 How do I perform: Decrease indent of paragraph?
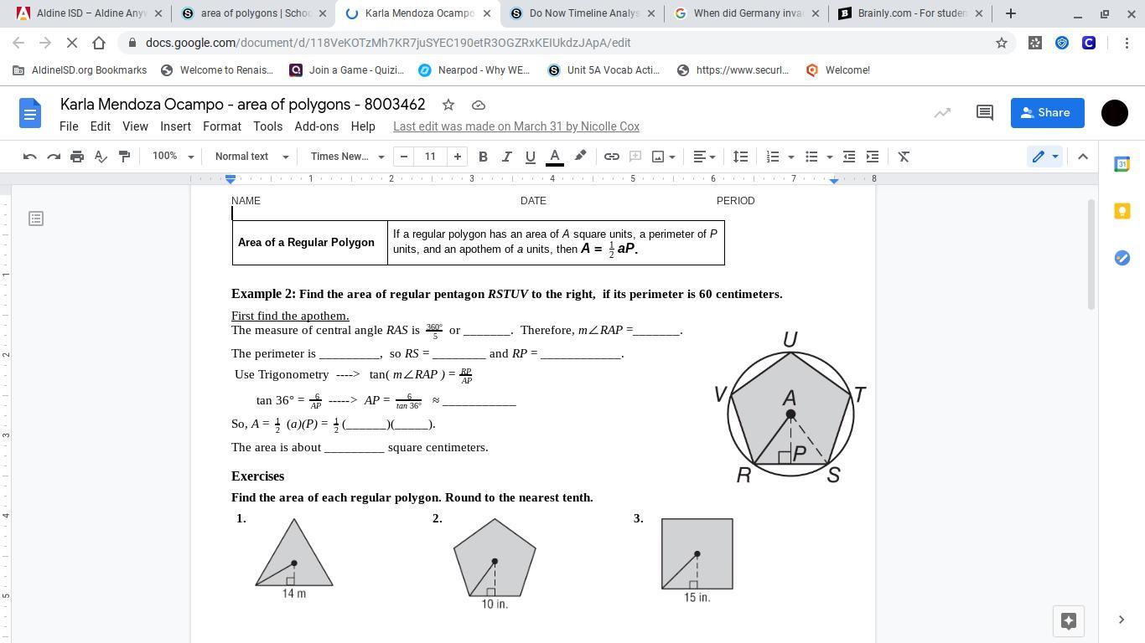pos(849,157)
